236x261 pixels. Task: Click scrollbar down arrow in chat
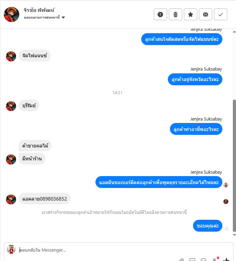234,235
